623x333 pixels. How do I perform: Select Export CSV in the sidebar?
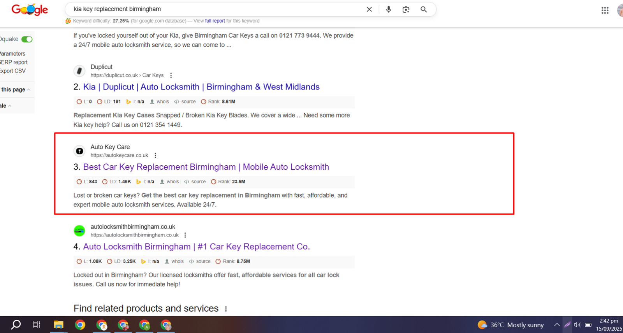[x=13, y=71]
